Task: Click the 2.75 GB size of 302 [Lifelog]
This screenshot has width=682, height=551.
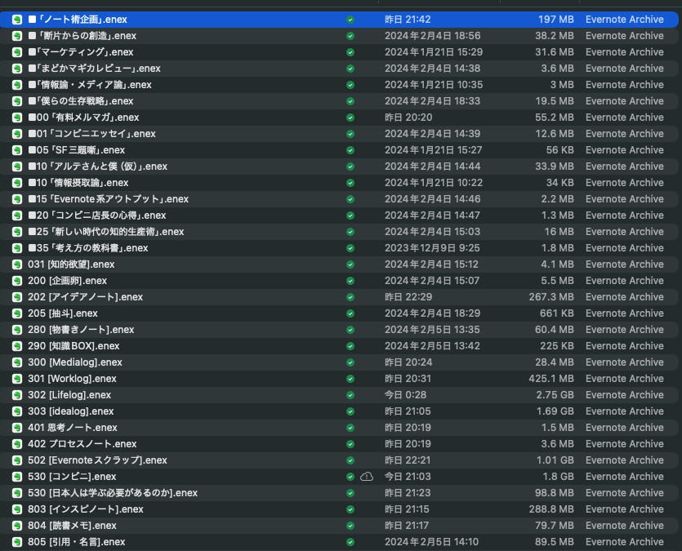Action: (555, 395)
